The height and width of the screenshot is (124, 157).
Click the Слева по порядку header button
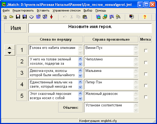tap(56, 39)
